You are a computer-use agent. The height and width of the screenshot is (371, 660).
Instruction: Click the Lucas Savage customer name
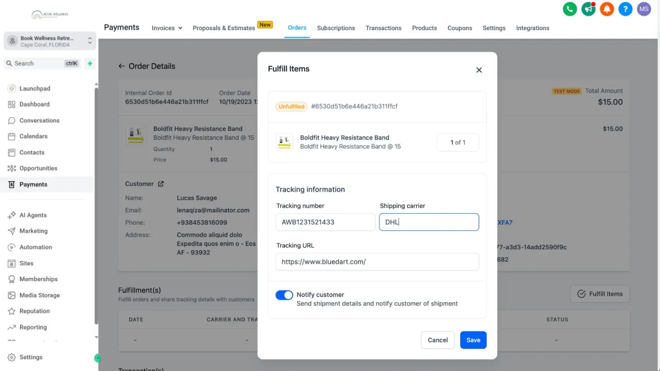click(197, 198)
